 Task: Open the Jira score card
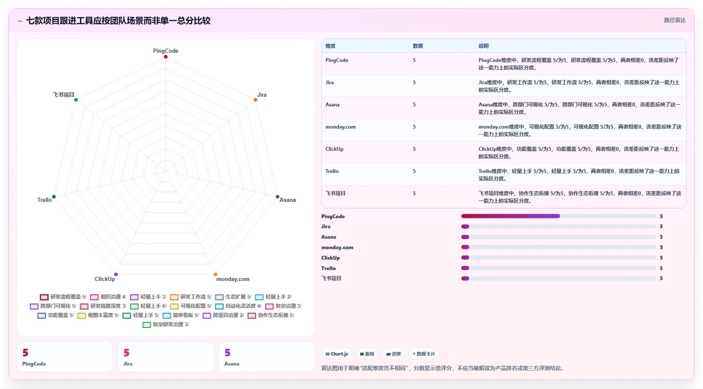click(x=165, y=357)
